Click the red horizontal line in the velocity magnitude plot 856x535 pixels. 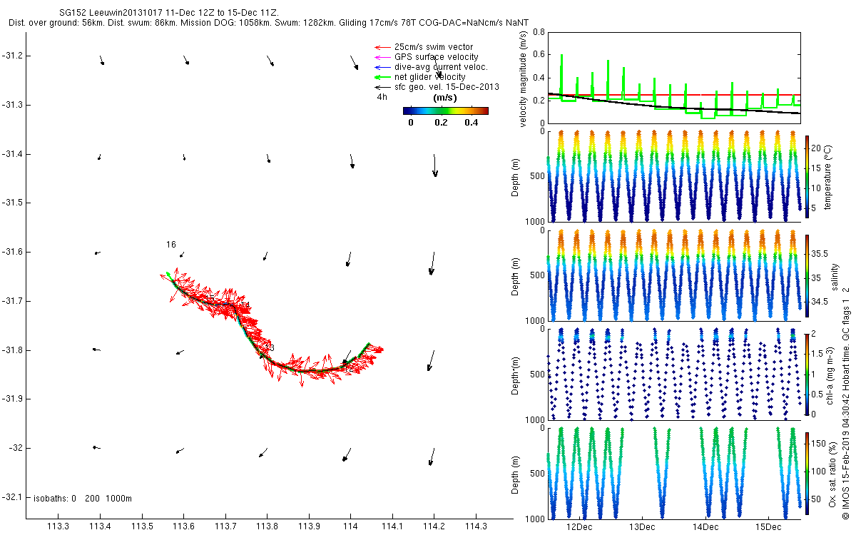click(673, 95)
